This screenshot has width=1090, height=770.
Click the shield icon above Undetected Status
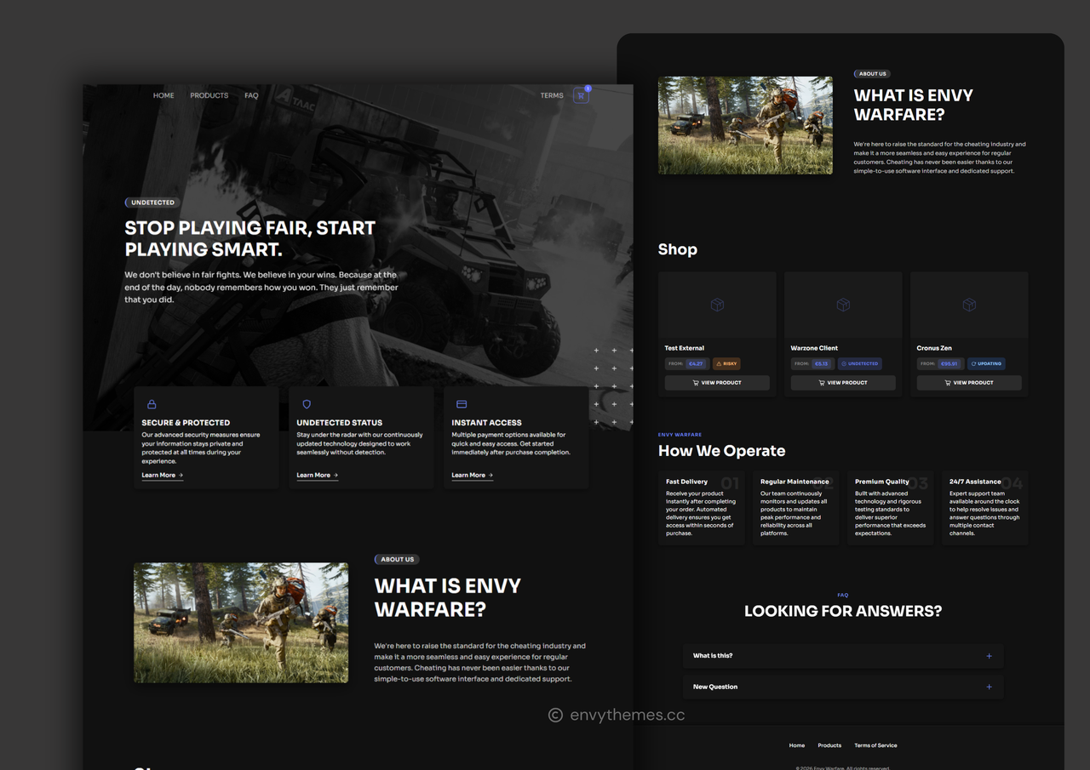[307, 404]
